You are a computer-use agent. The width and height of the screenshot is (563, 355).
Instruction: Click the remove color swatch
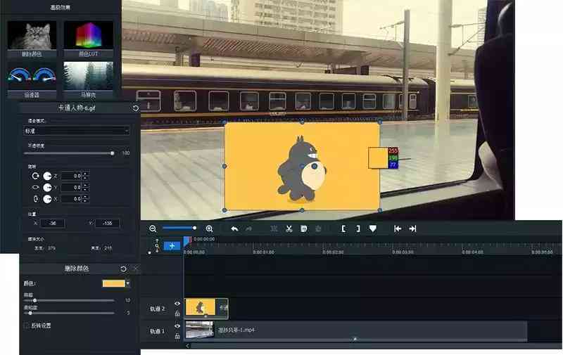114,283
